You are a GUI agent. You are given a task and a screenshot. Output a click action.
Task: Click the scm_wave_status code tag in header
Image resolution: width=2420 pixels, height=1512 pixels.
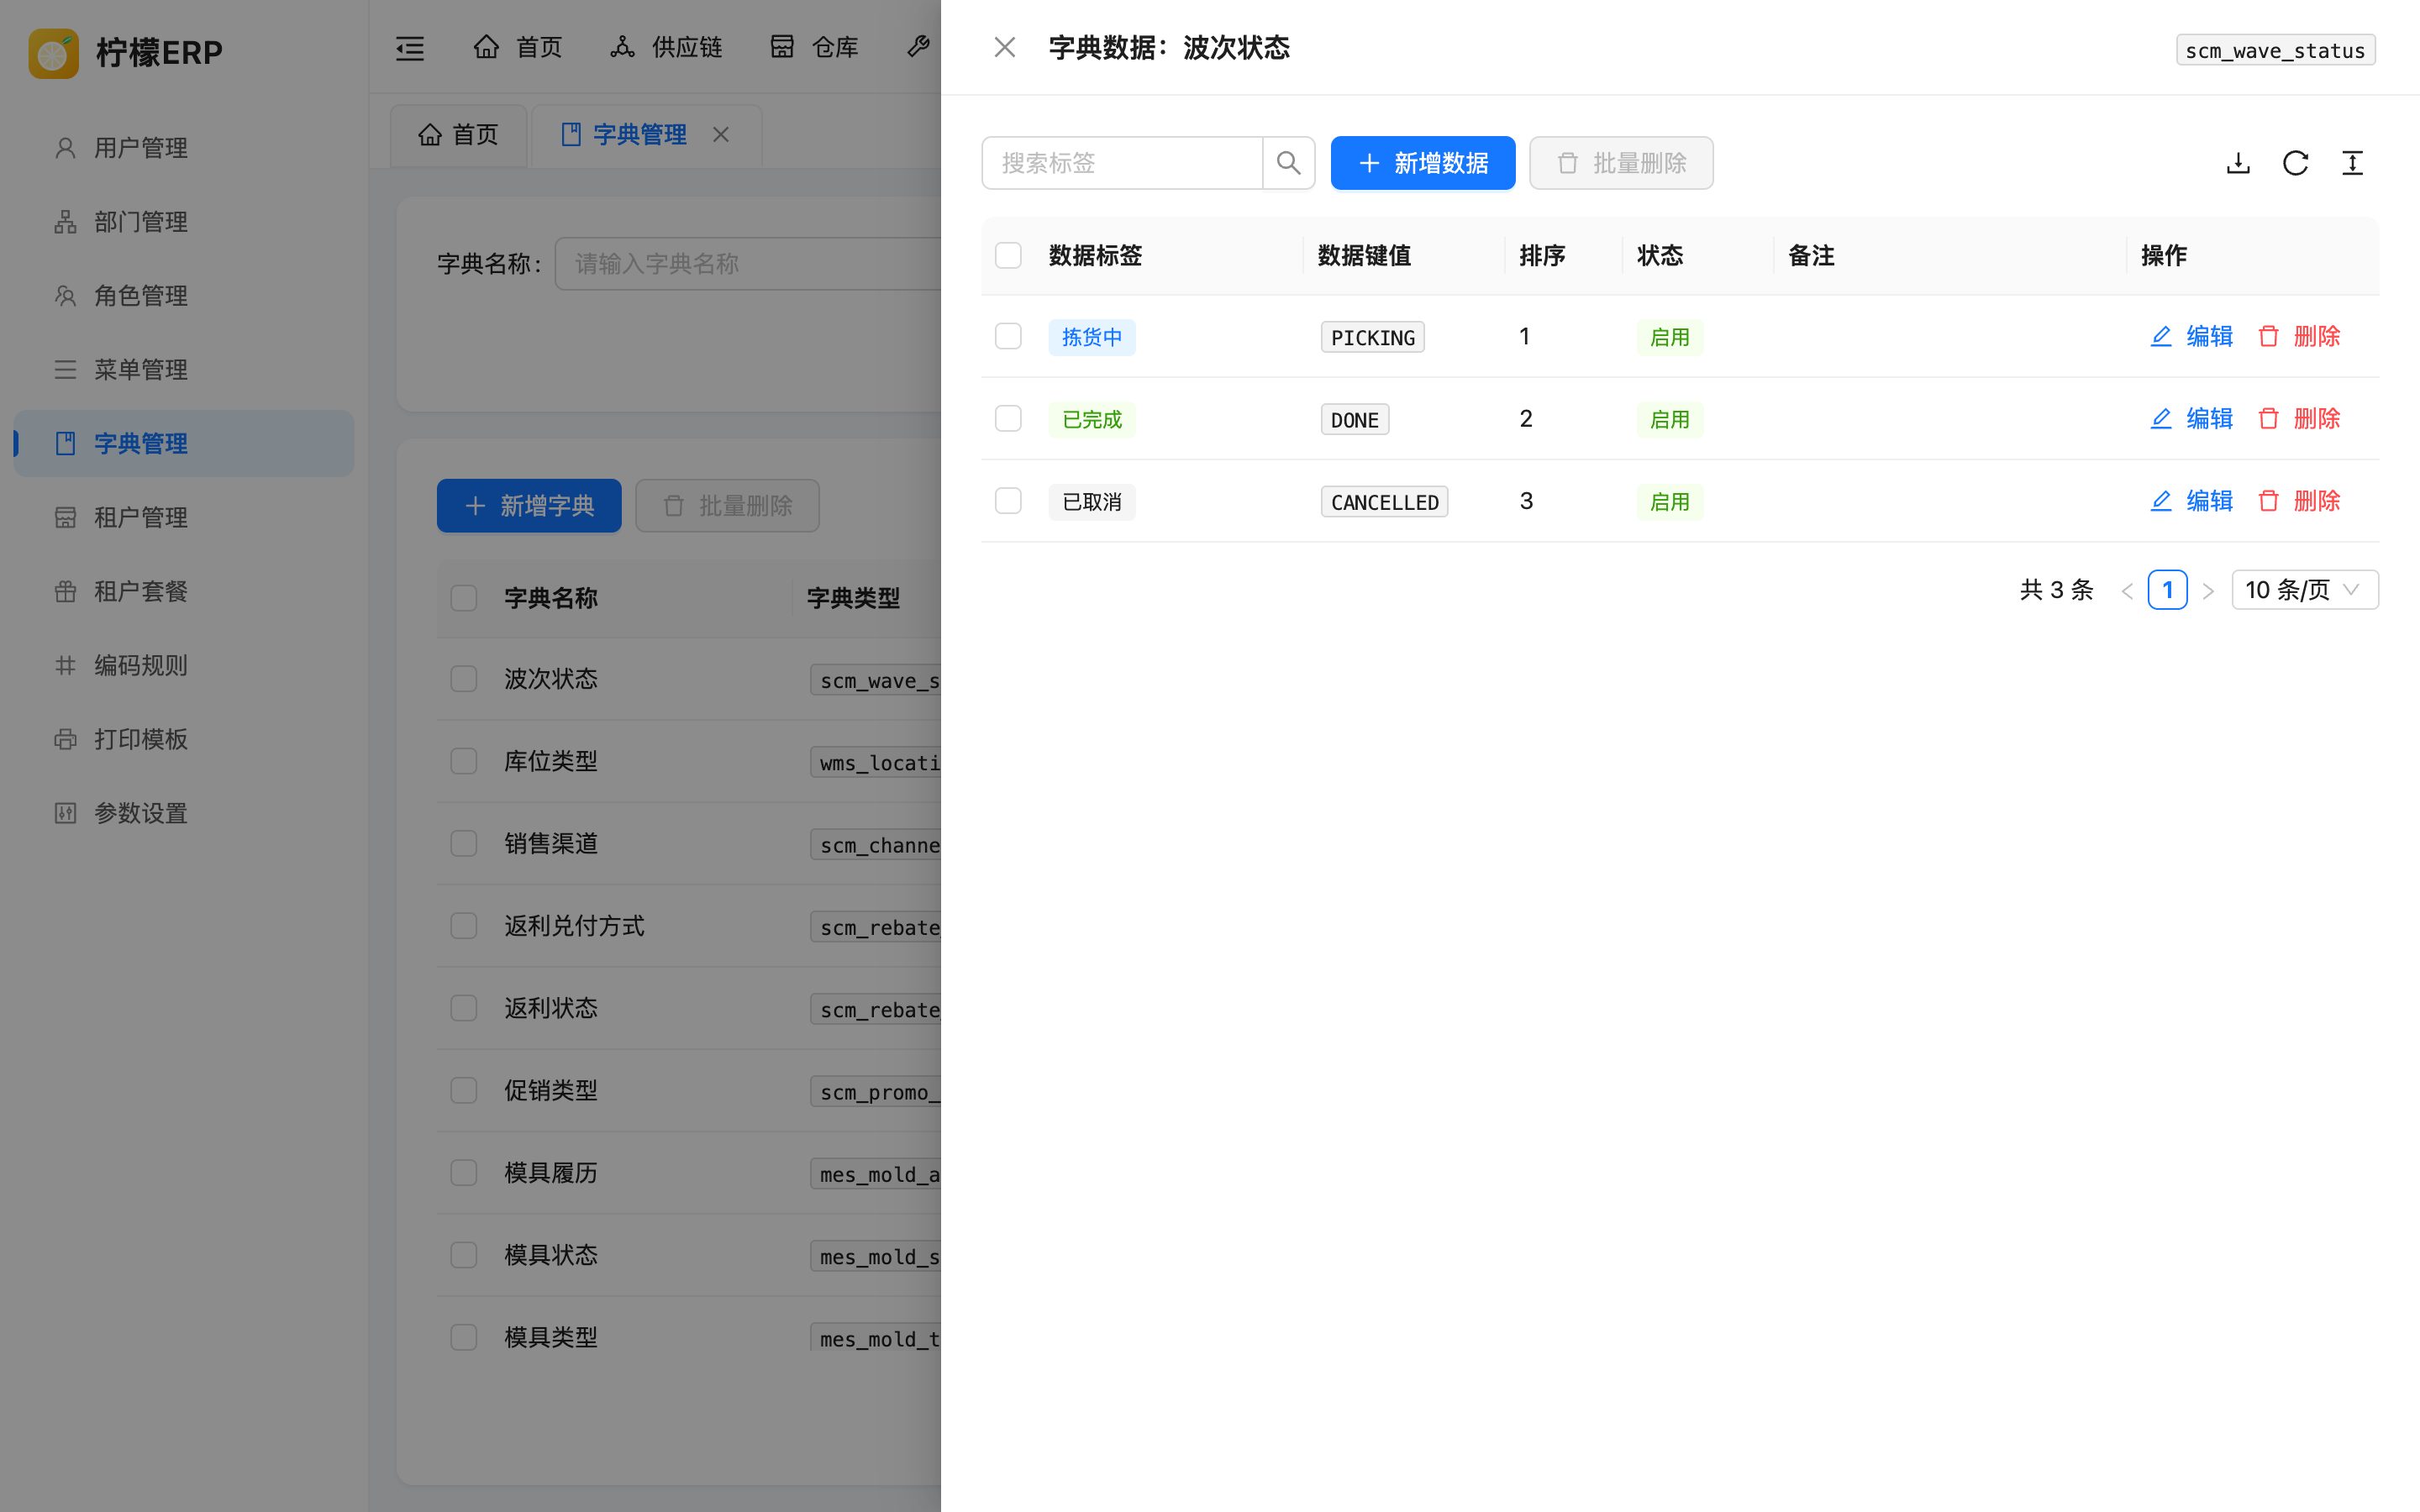click(x=2275, y=50)
